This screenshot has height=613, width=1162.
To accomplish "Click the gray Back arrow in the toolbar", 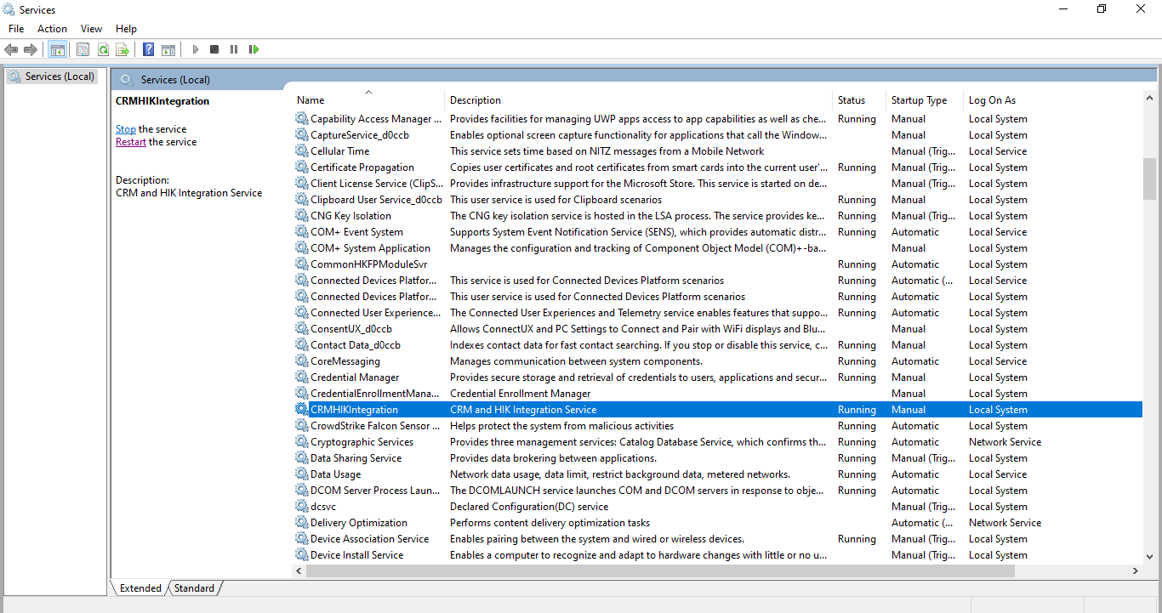I will tap(11, 49).
